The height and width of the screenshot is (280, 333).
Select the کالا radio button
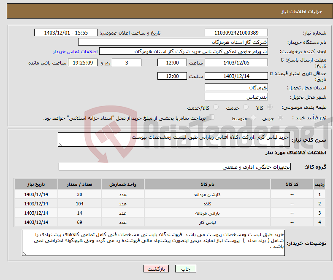coord(270,107)
